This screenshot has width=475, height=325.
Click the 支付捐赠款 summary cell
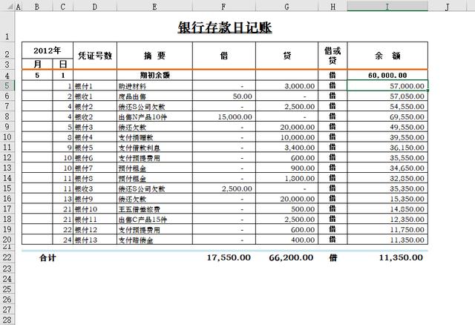[x=154, y=137]
